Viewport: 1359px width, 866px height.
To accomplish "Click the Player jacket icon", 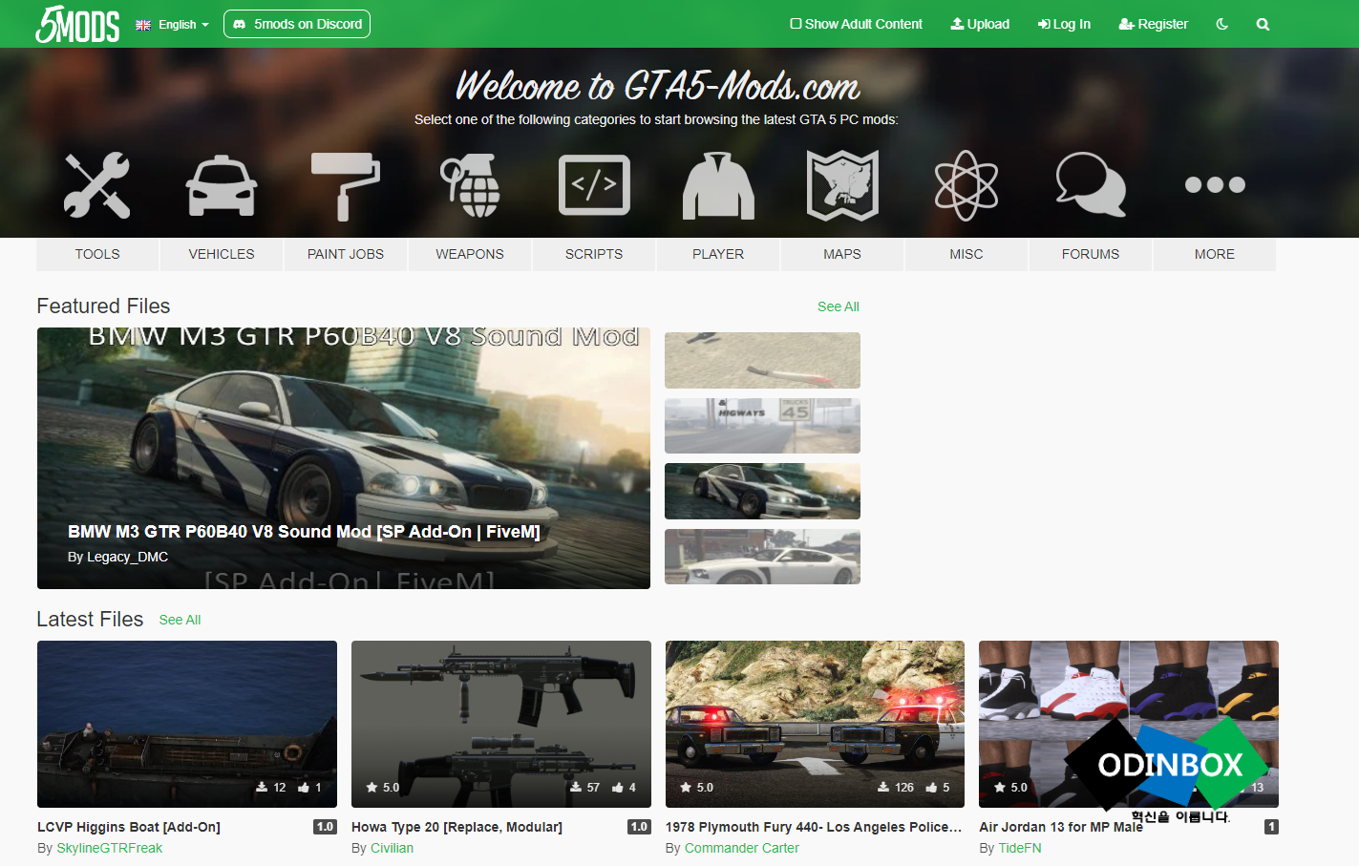I will (x=718, y=185).
